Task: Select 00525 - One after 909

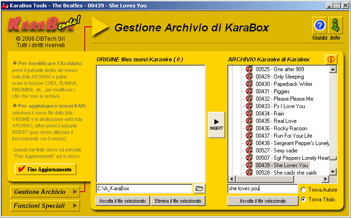Action: click(280, 69)
